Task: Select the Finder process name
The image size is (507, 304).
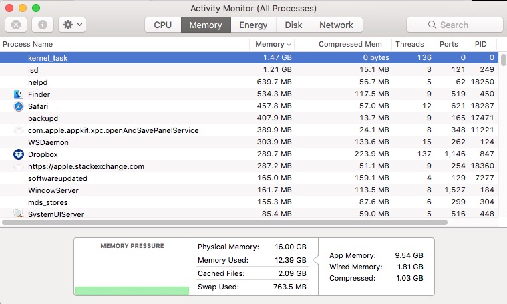Action: coord(39,94)
